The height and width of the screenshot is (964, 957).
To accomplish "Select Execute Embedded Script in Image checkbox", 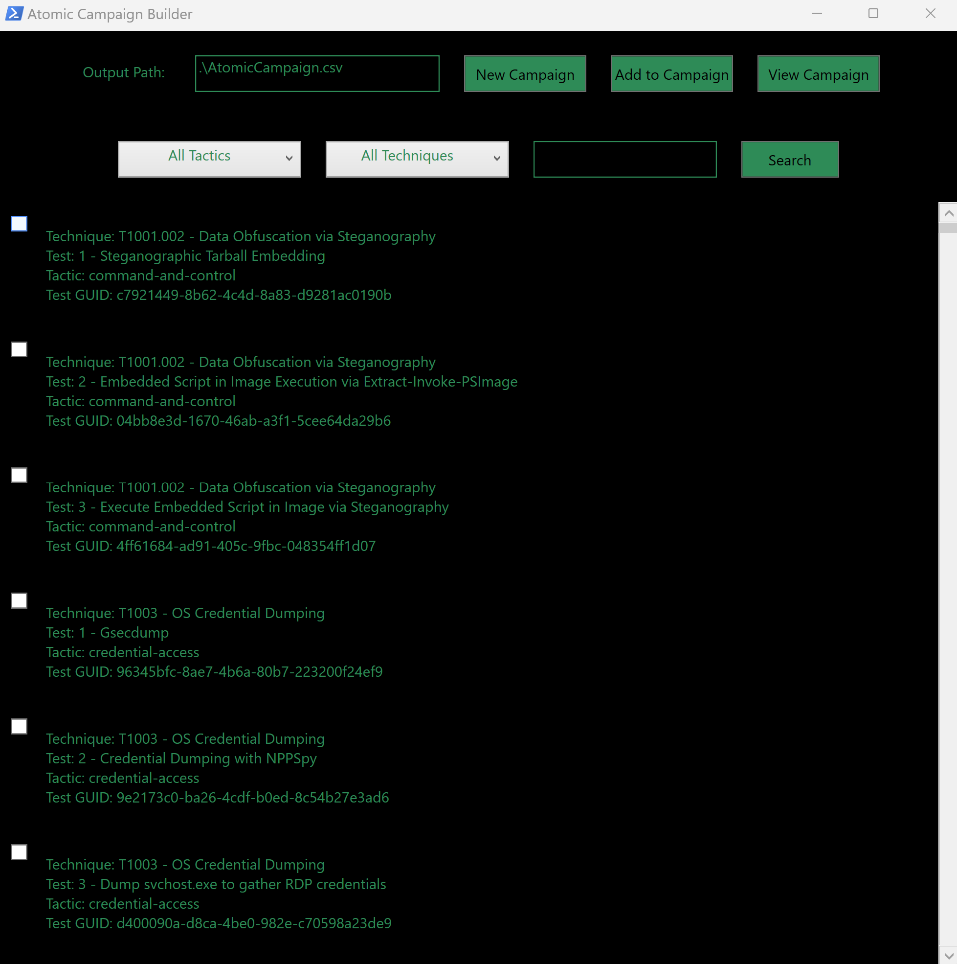I will pyautogui.click(x=19, y=475).
